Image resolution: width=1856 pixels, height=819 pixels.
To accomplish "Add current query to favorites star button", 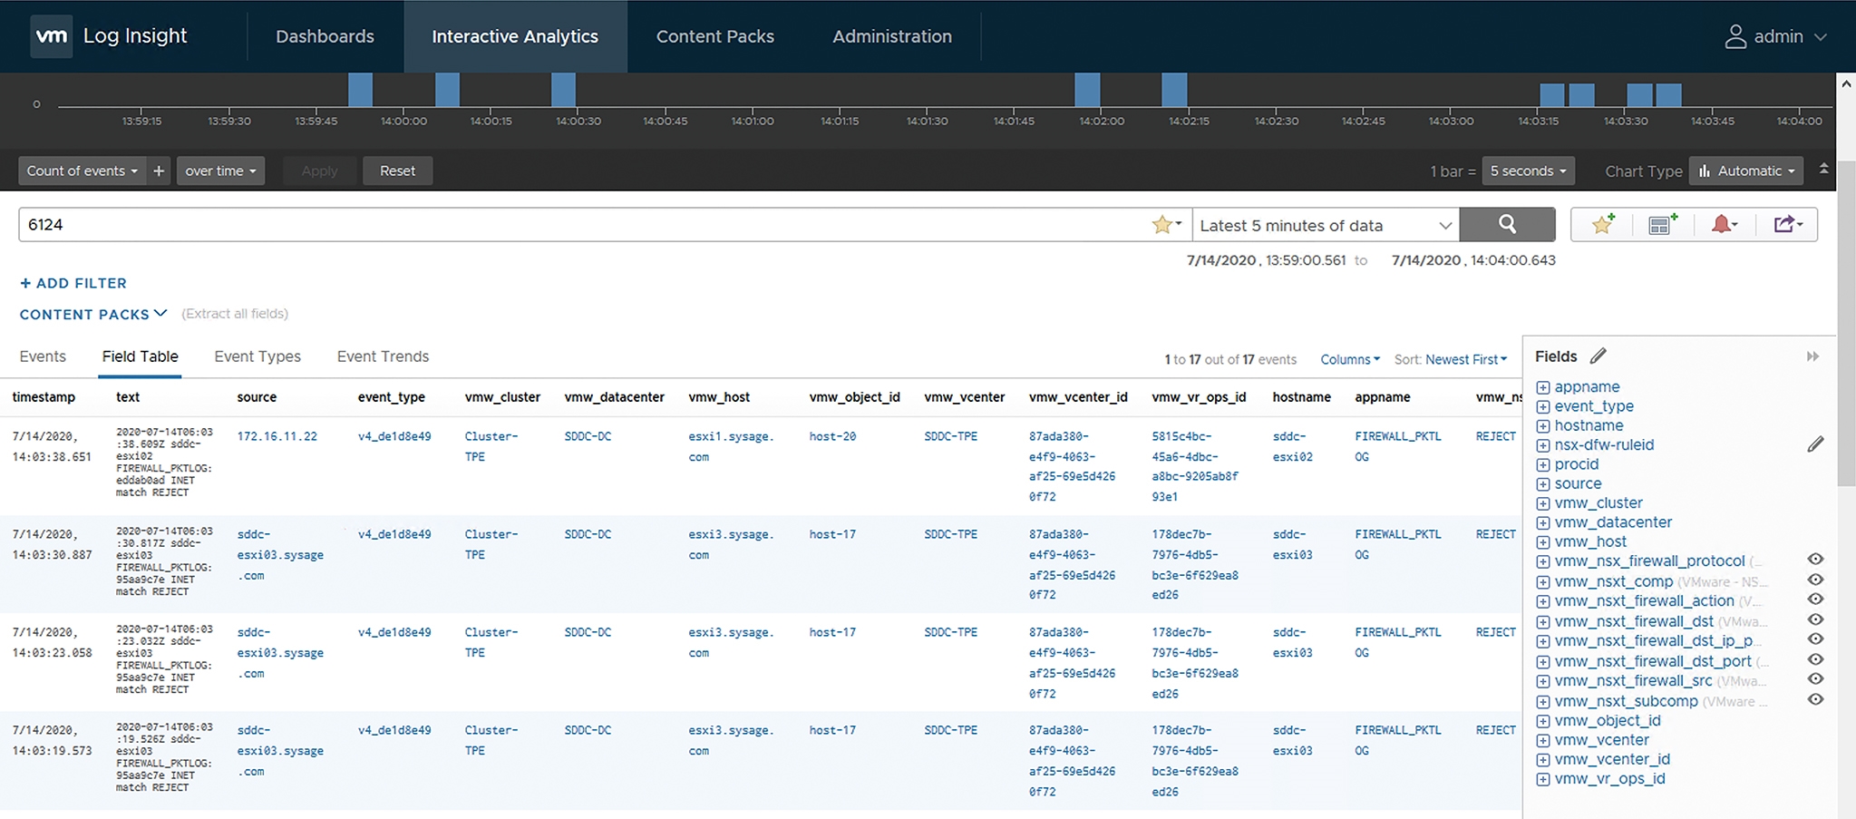I will click(1603, 224).
